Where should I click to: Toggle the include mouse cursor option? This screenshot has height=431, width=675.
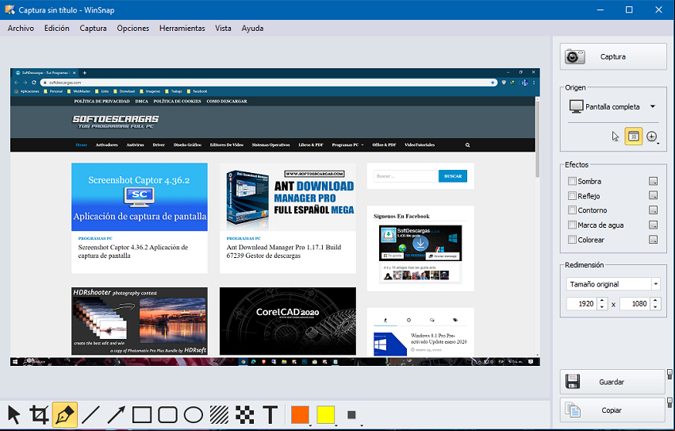click(616, 137)
